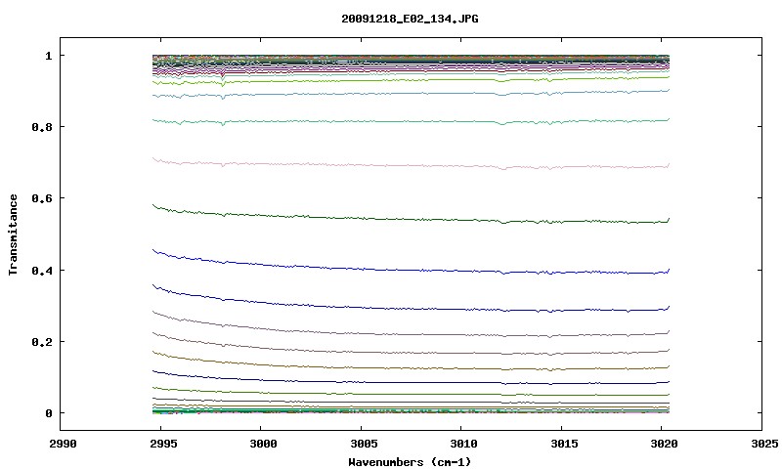Click the x-axis tick label 3010
The width and height of the screenshot is (782, 469).
coord(463,444)
